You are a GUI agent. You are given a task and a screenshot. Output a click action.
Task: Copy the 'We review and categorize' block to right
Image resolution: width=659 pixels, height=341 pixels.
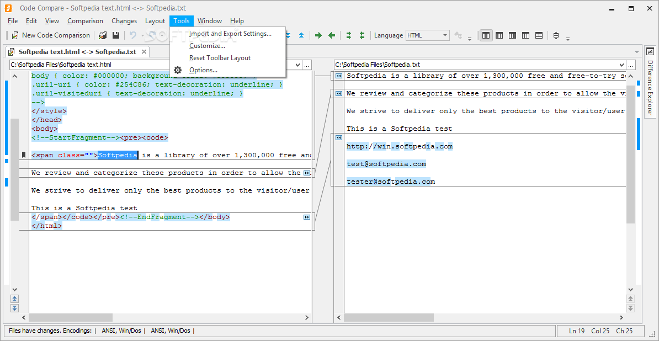[307, 173]
